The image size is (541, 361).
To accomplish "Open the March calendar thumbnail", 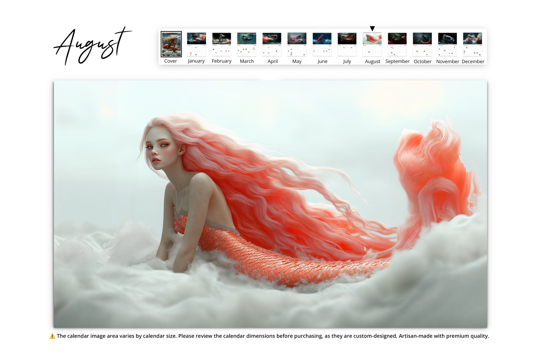I will [247, 44].
